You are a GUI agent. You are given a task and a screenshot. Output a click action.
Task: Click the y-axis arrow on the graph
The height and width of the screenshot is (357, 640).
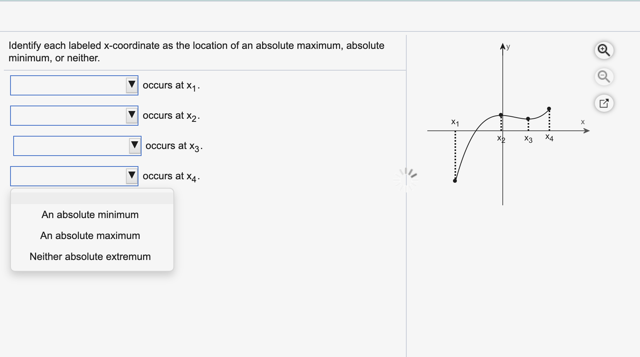coord(503,45)
